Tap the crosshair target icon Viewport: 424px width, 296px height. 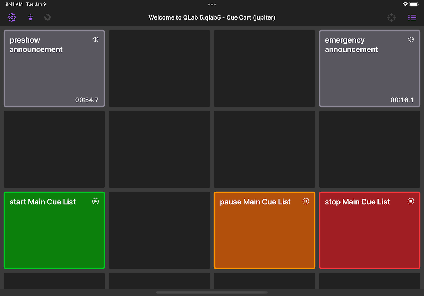click(x=391, y=17)
